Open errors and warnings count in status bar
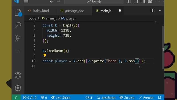The height and width of the screenshot is (100, 177). pos(30,97)
